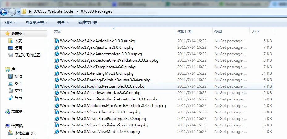Click the folder icon in address bar
This screenshot has width=287, height=139.
pyautogui.click(x=24, y=11)
